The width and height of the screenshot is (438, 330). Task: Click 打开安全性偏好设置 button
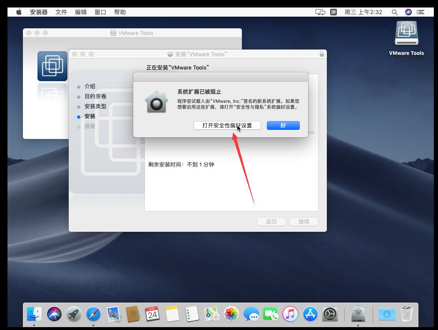pos(227,125)
